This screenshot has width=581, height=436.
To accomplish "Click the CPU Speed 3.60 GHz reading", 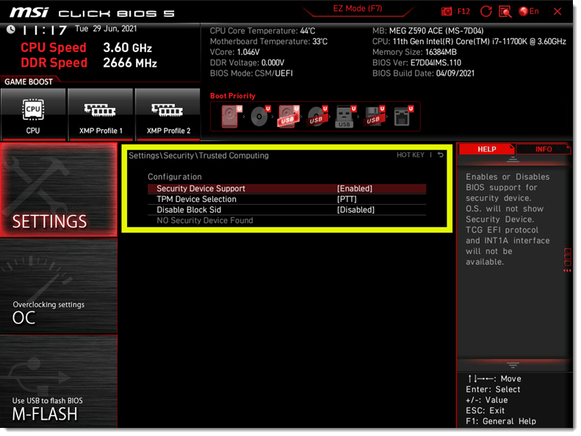I will click(87, 48).
